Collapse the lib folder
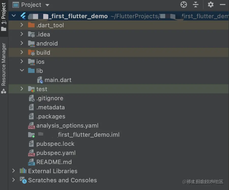The width and height of the screenshot is (229, 190). [22, 71]
